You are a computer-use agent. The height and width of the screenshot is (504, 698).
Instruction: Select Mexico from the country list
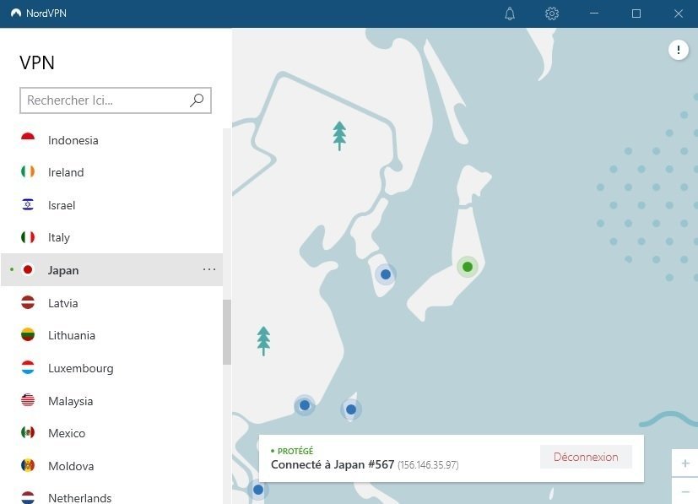point(111,433)
